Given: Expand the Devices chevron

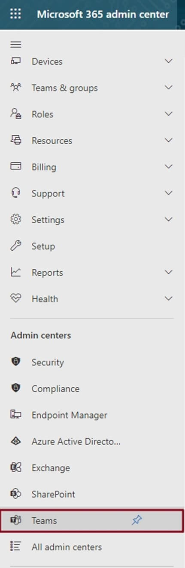Looking at the screenshot, I should (x=169, y=61).
